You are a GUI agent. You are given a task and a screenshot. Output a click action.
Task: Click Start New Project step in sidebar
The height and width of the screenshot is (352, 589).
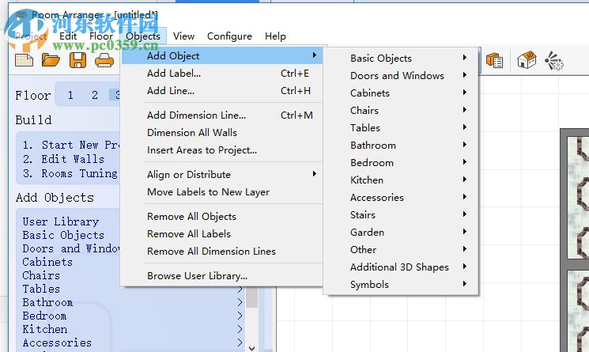70,145
